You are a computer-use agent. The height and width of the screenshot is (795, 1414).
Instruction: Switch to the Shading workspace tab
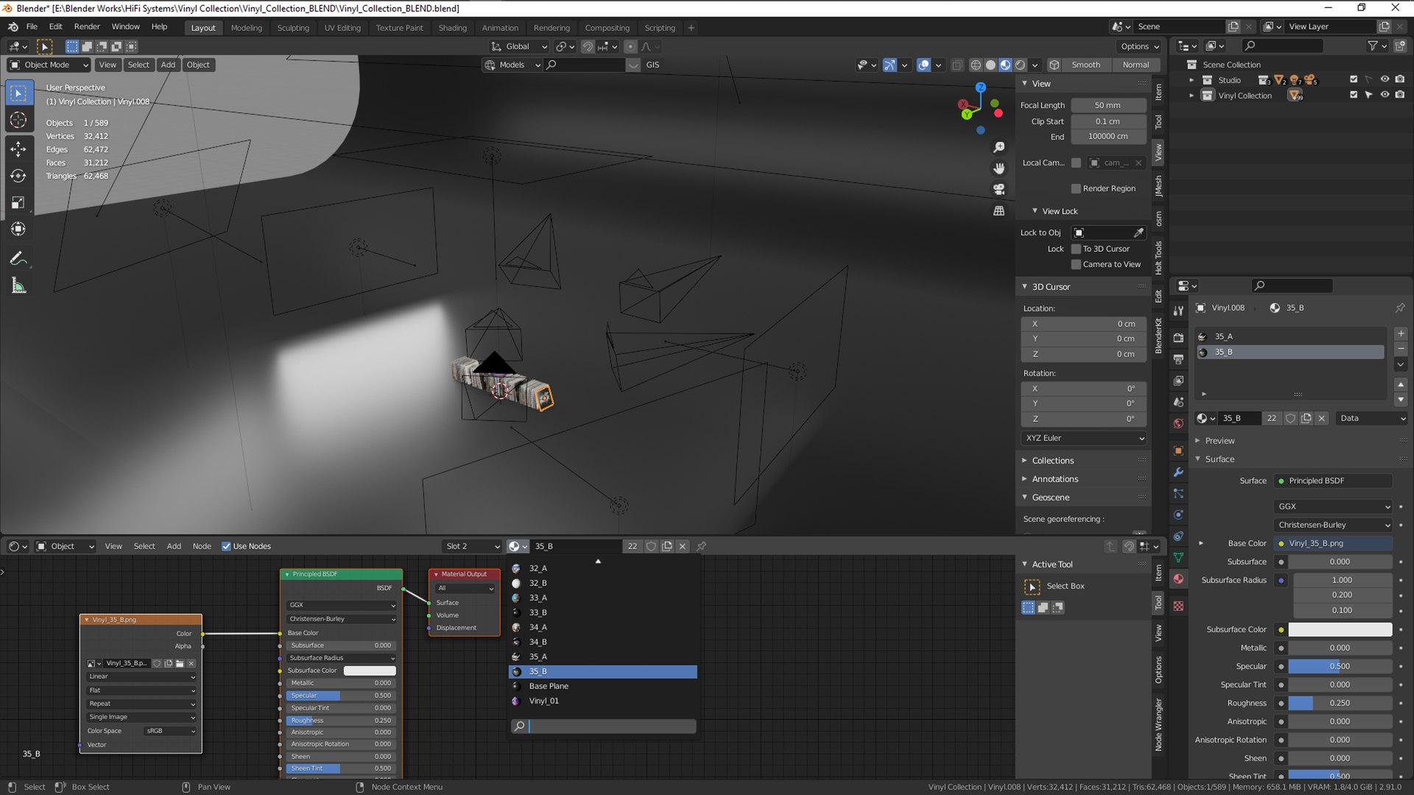pos(452,28)
